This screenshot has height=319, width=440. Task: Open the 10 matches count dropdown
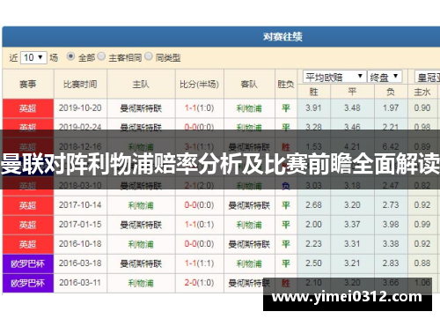click(33, 57)
